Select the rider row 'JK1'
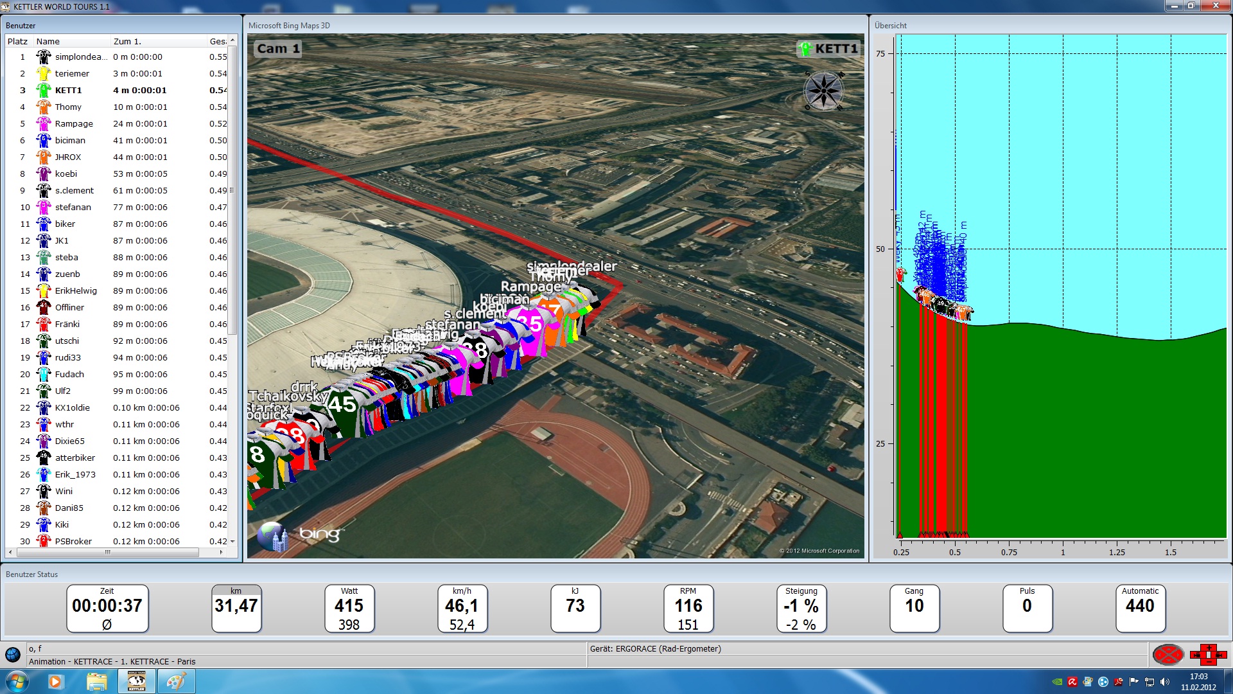Viewport: 1233px width, 694px height. (117, 240)
